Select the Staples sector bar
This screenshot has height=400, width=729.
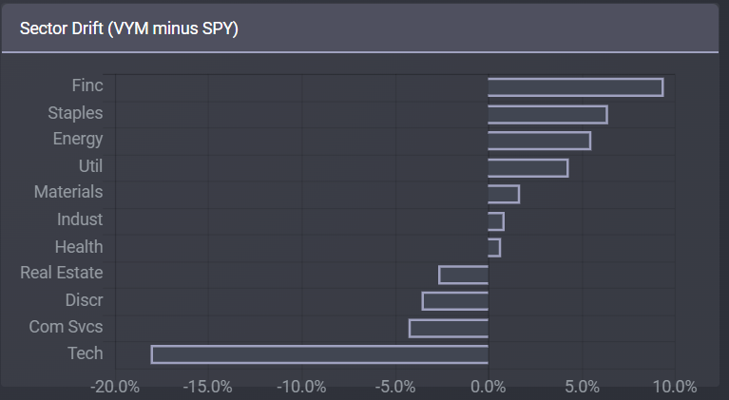tap(547, 114)
